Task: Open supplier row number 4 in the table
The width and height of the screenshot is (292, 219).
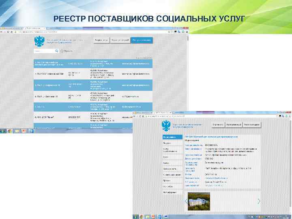Action: [x=93, y=97]
